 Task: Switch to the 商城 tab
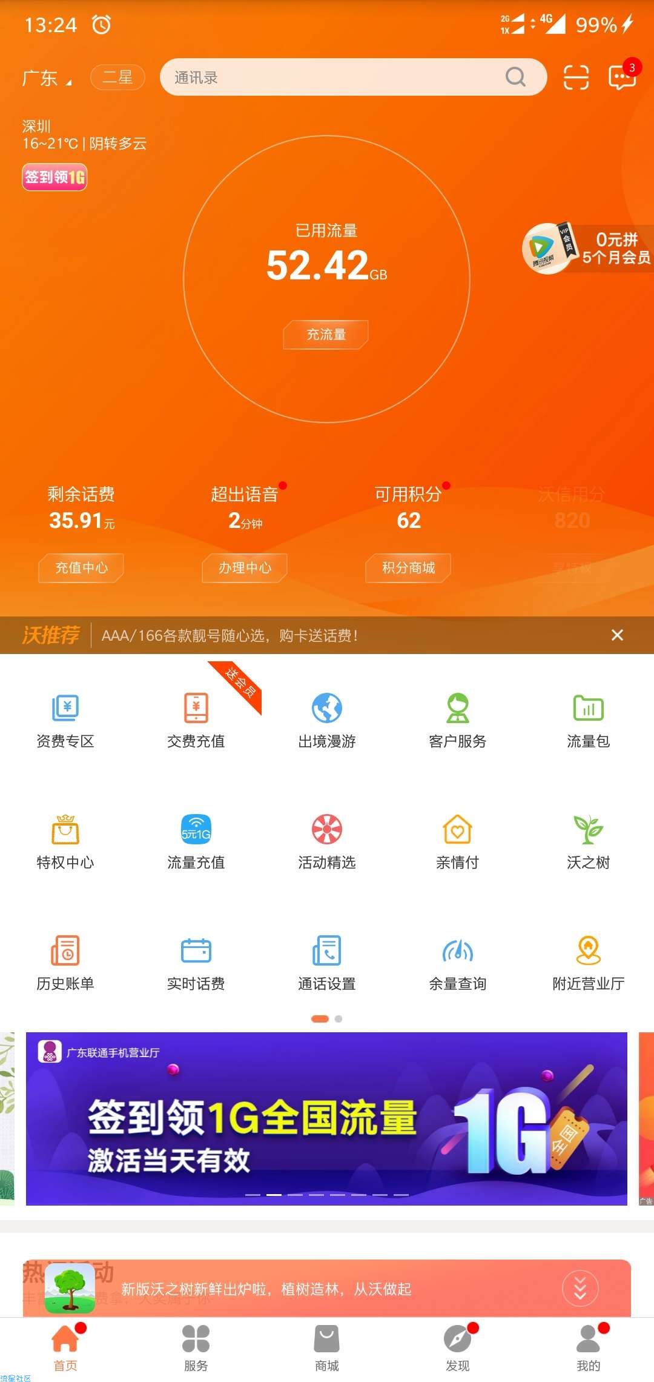tap(327, 1347)
